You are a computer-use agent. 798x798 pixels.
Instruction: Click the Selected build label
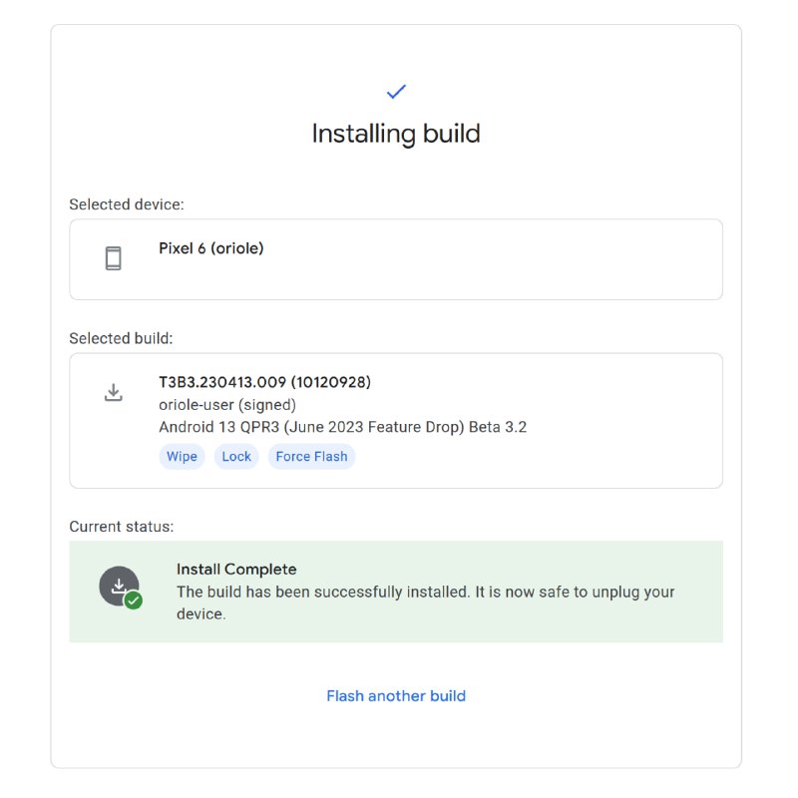[x=121, y=338]
